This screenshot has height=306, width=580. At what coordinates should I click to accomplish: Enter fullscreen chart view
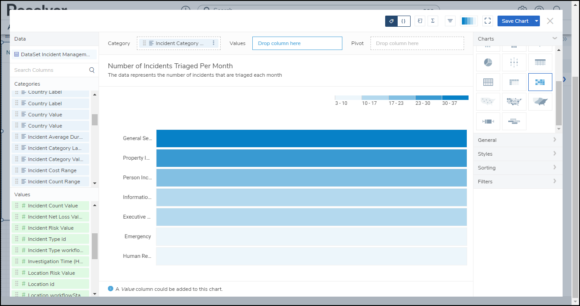pos(487,21)
